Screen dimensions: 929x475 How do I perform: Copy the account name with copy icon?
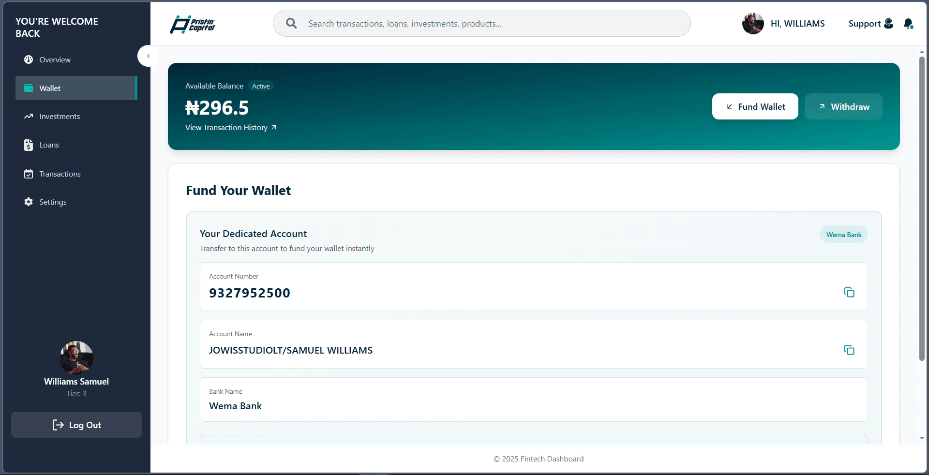[x=849, y=350]
